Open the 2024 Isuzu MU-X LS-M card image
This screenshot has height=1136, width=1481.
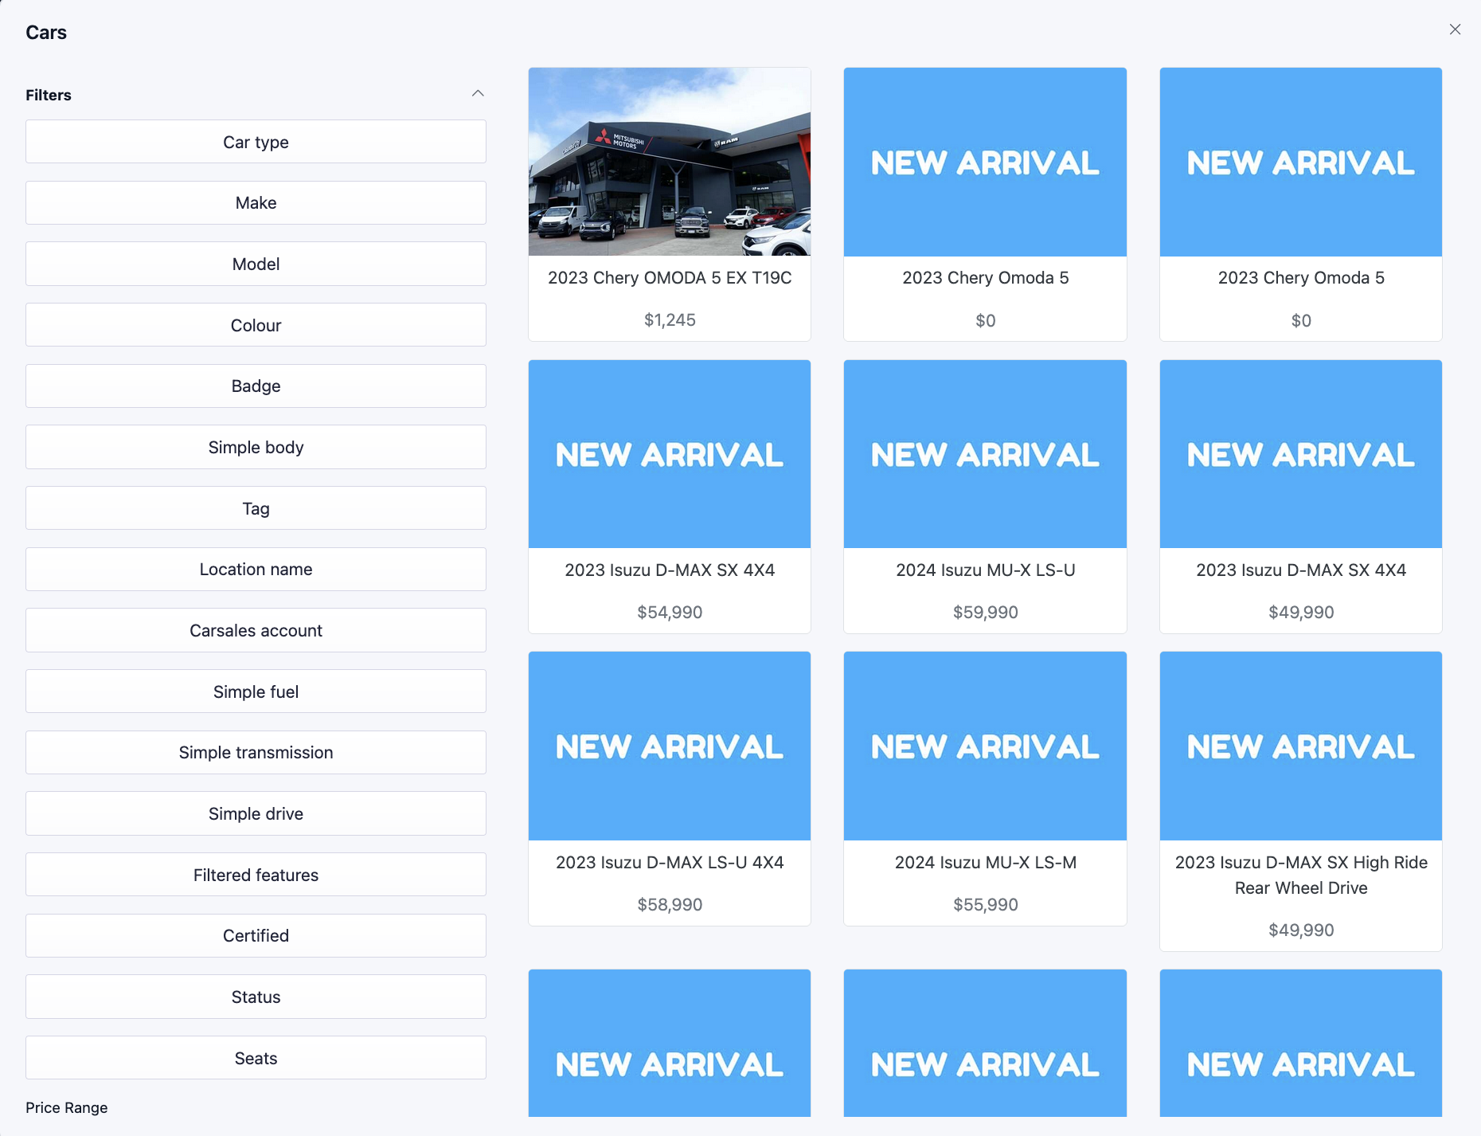985,746
